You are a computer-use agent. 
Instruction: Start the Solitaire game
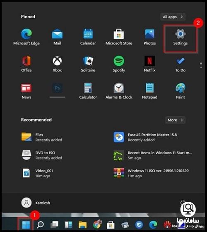88,64
